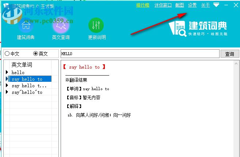Click the 【单词】say hello to line
Viewport: 240px width, 157px height.
coord(87,89)
